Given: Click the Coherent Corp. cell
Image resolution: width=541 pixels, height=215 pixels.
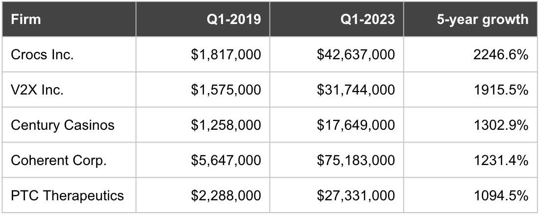Looking at the screenshot, I should pyautogui.click(x=59, y=160).
